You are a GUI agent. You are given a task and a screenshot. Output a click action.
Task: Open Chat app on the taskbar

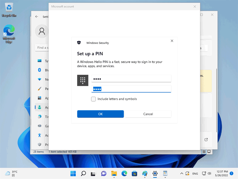104,174
